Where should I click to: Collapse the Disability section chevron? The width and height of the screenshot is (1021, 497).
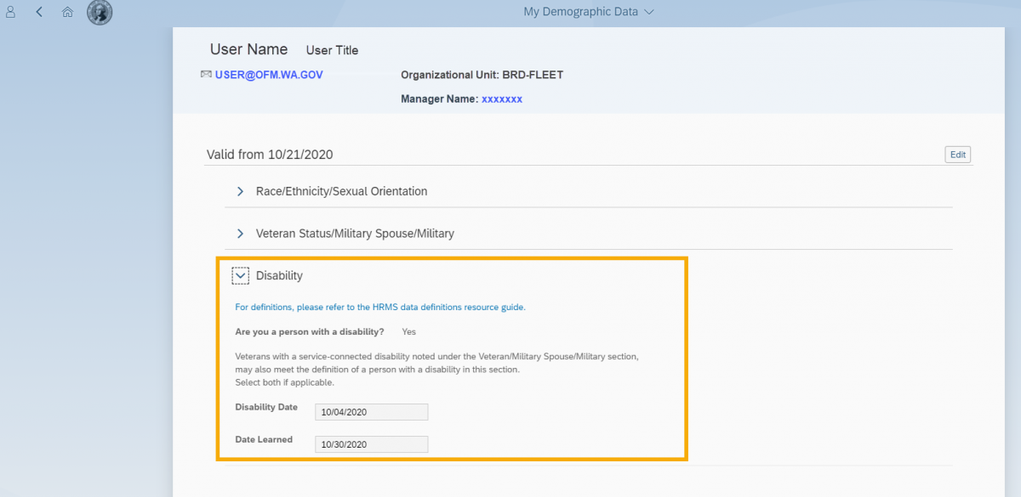[x=240, y=275]
